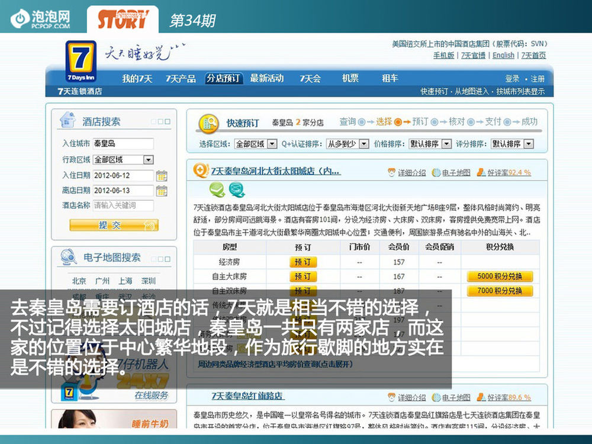Click the 7000积分兑换 button
The image size is (592, 444).
click(x=500, y=291)
